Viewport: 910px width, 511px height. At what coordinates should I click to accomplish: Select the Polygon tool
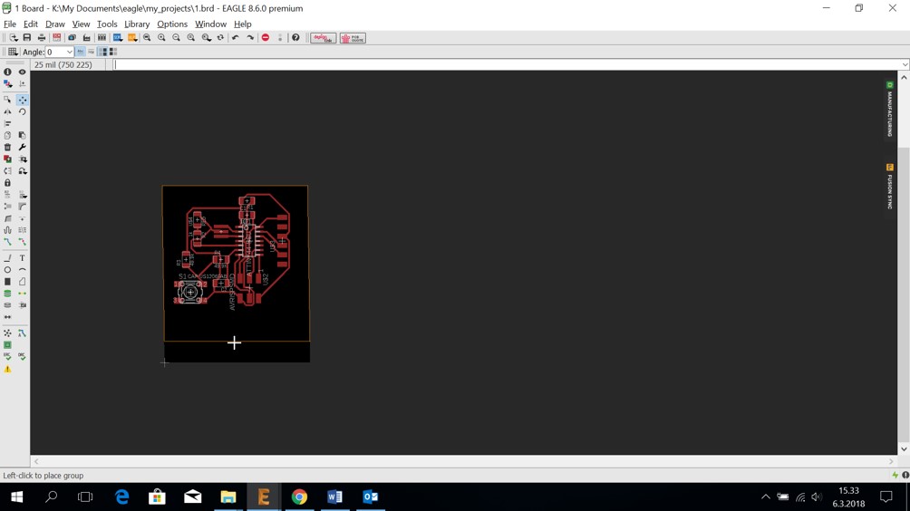22,281
